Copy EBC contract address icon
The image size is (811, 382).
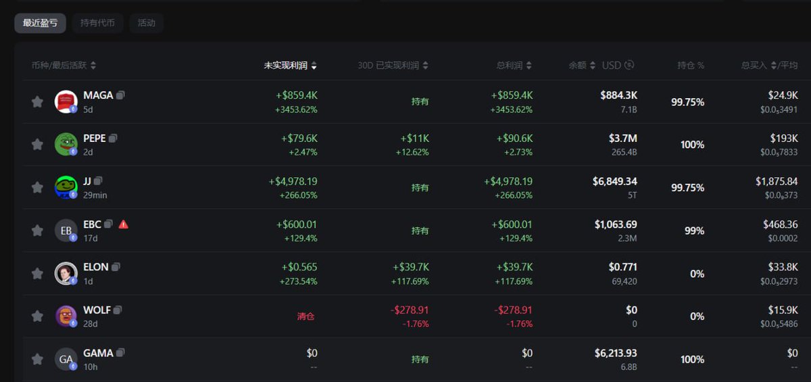pos(109,224)
